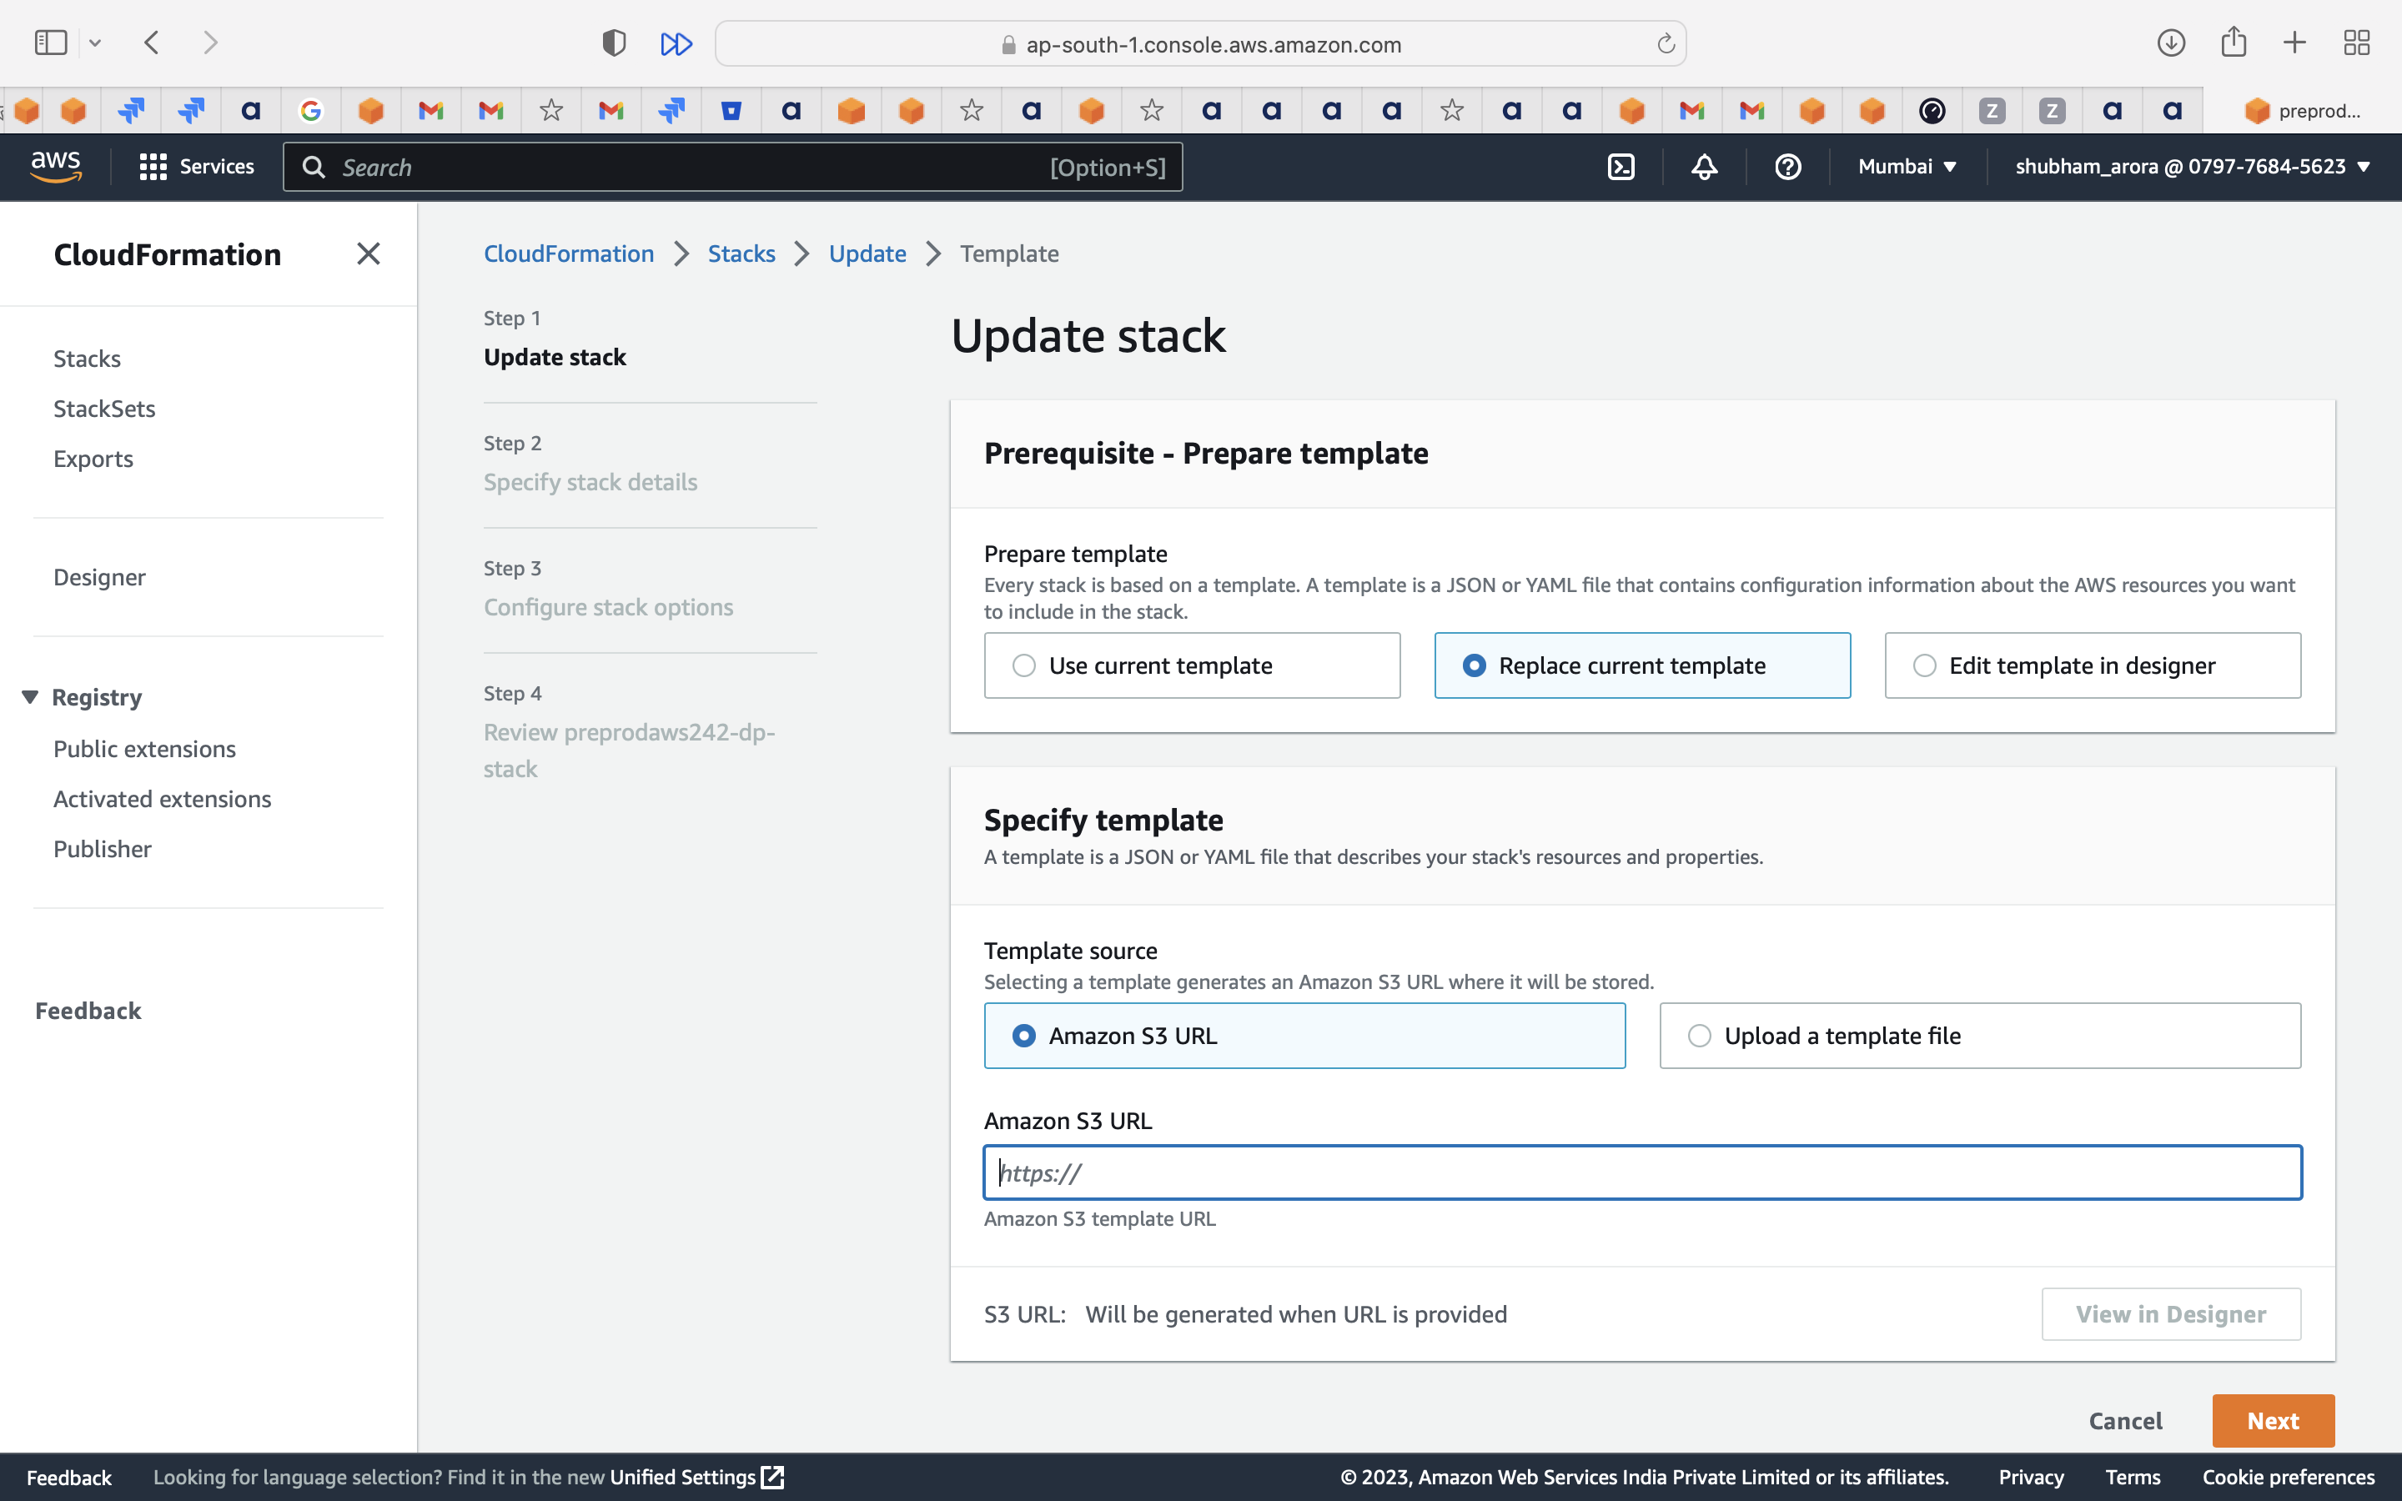Open Stacks in the side navigation
The width and height of the screenshot is (2402, 1501).
pos(87,359)
